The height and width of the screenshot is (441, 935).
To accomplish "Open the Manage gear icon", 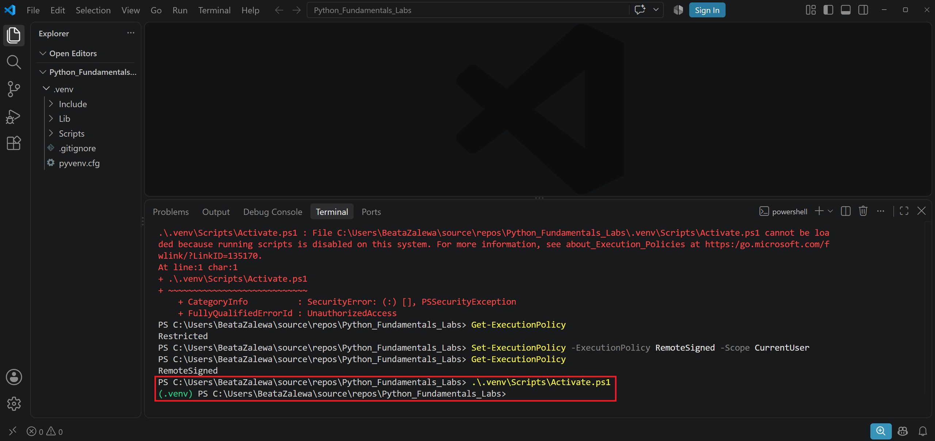I will [x=14, y=403].
